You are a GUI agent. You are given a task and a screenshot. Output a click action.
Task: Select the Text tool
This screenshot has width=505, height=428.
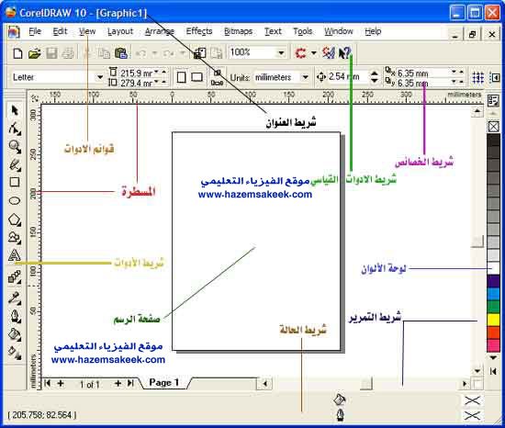tap(15, 255)
